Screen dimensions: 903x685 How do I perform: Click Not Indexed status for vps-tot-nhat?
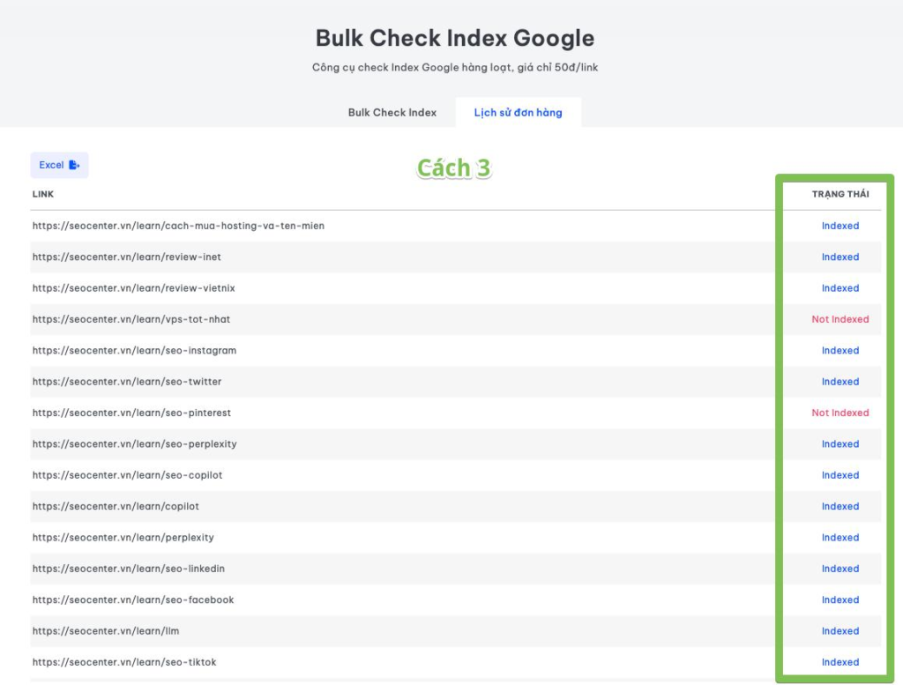tap(840, 319)
